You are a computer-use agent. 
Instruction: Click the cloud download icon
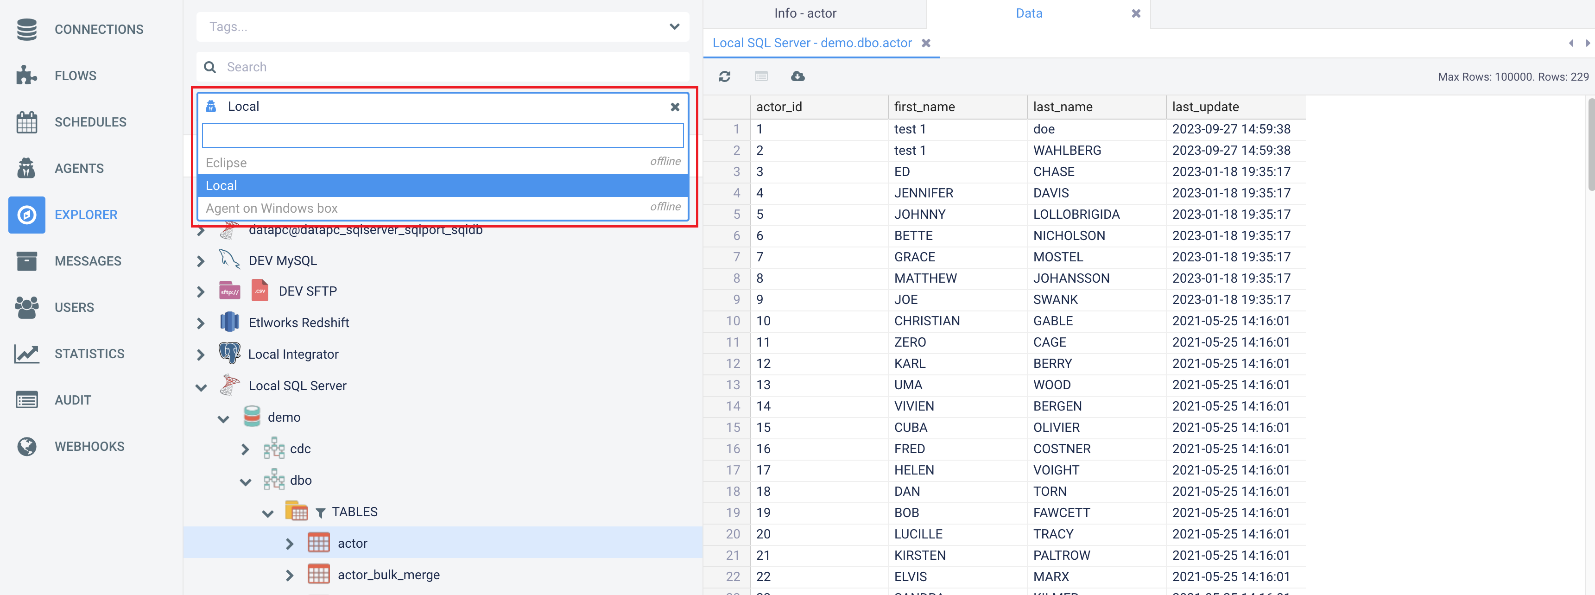797,76
